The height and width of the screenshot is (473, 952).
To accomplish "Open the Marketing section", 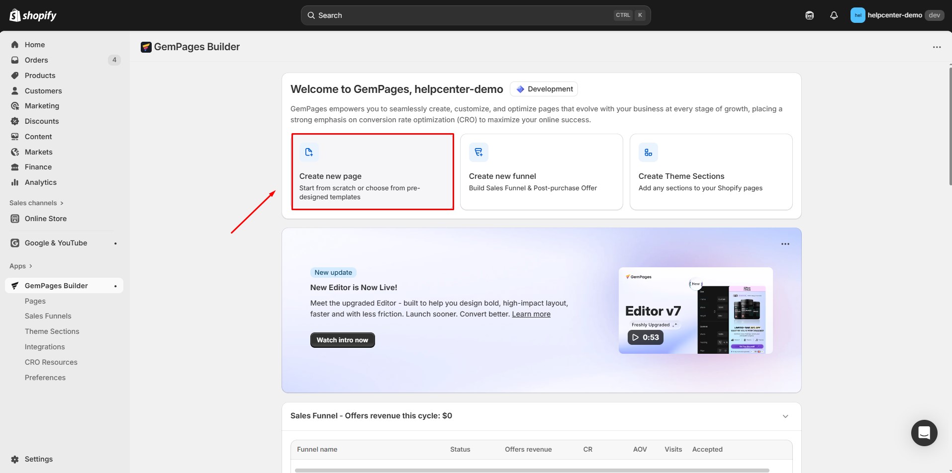I will tap(42, 105).
